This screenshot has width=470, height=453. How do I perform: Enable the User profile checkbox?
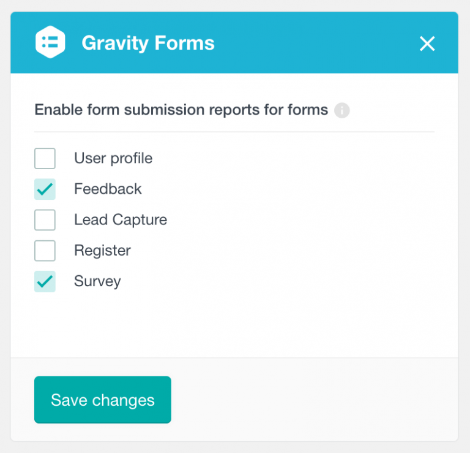tap(45, 158)
